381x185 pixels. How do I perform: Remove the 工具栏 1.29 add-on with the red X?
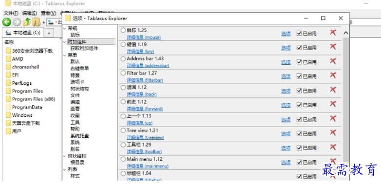[333, 147]
